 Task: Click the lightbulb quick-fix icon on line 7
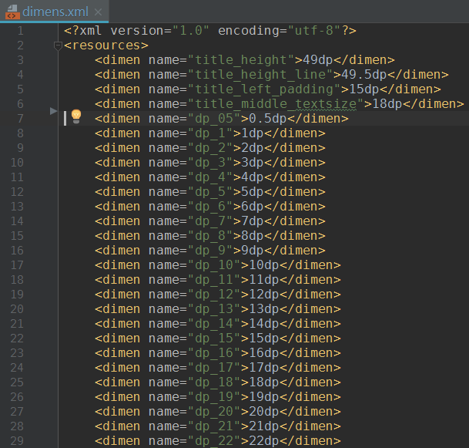point(76,116)
